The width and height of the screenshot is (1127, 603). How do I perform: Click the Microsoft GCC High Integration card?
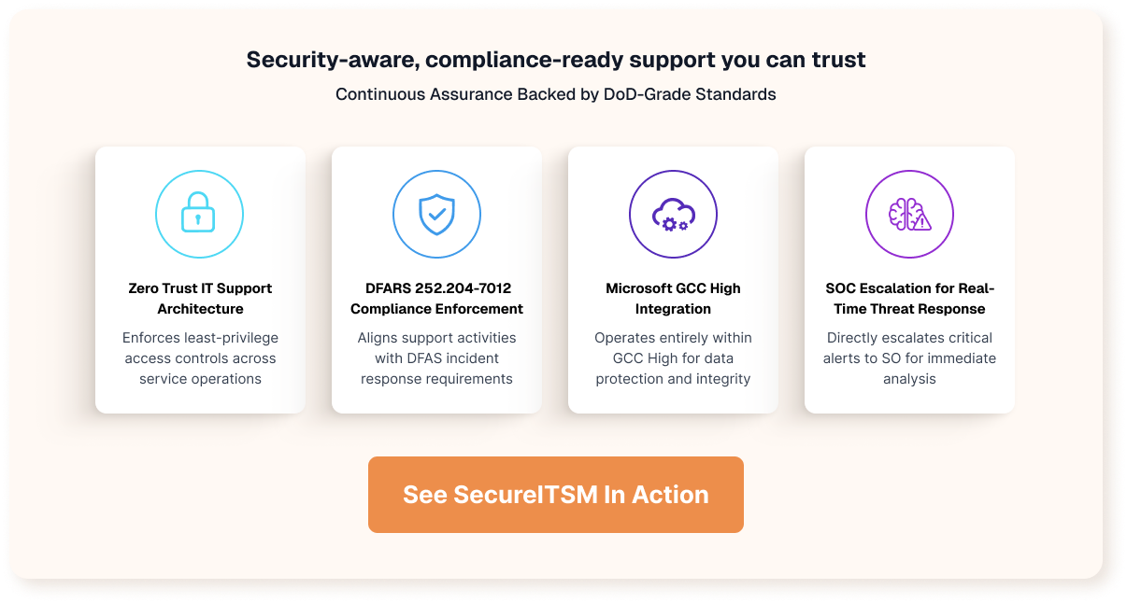click(673, 278)
